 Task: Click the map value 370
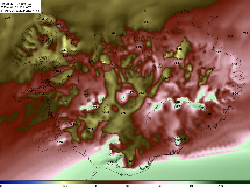[86, 95]
